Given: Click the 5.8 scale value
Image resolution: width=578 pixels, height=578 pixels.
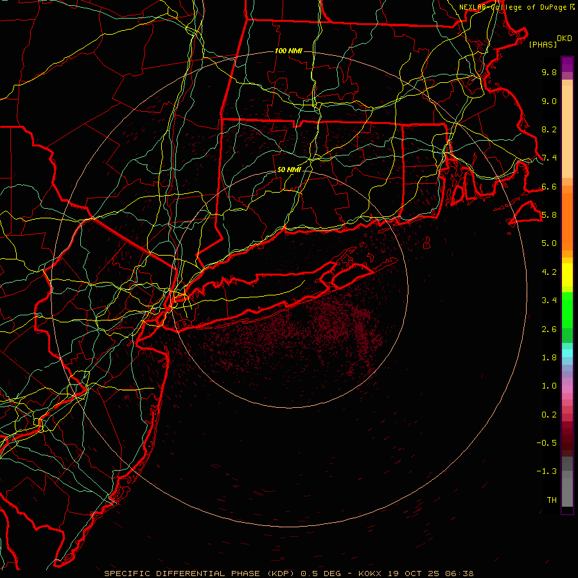Looking at the screenshot, I should (549, 215).
